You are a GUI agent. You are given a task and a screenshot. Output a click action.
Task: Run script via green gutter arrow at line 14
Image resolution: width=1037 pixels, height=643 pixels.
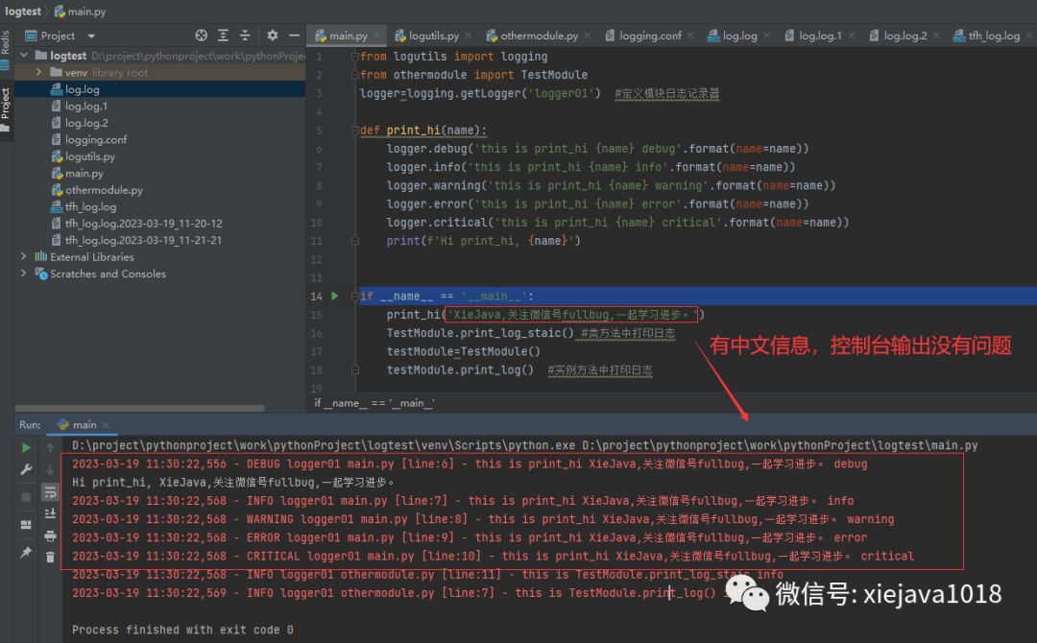(335, 296)
